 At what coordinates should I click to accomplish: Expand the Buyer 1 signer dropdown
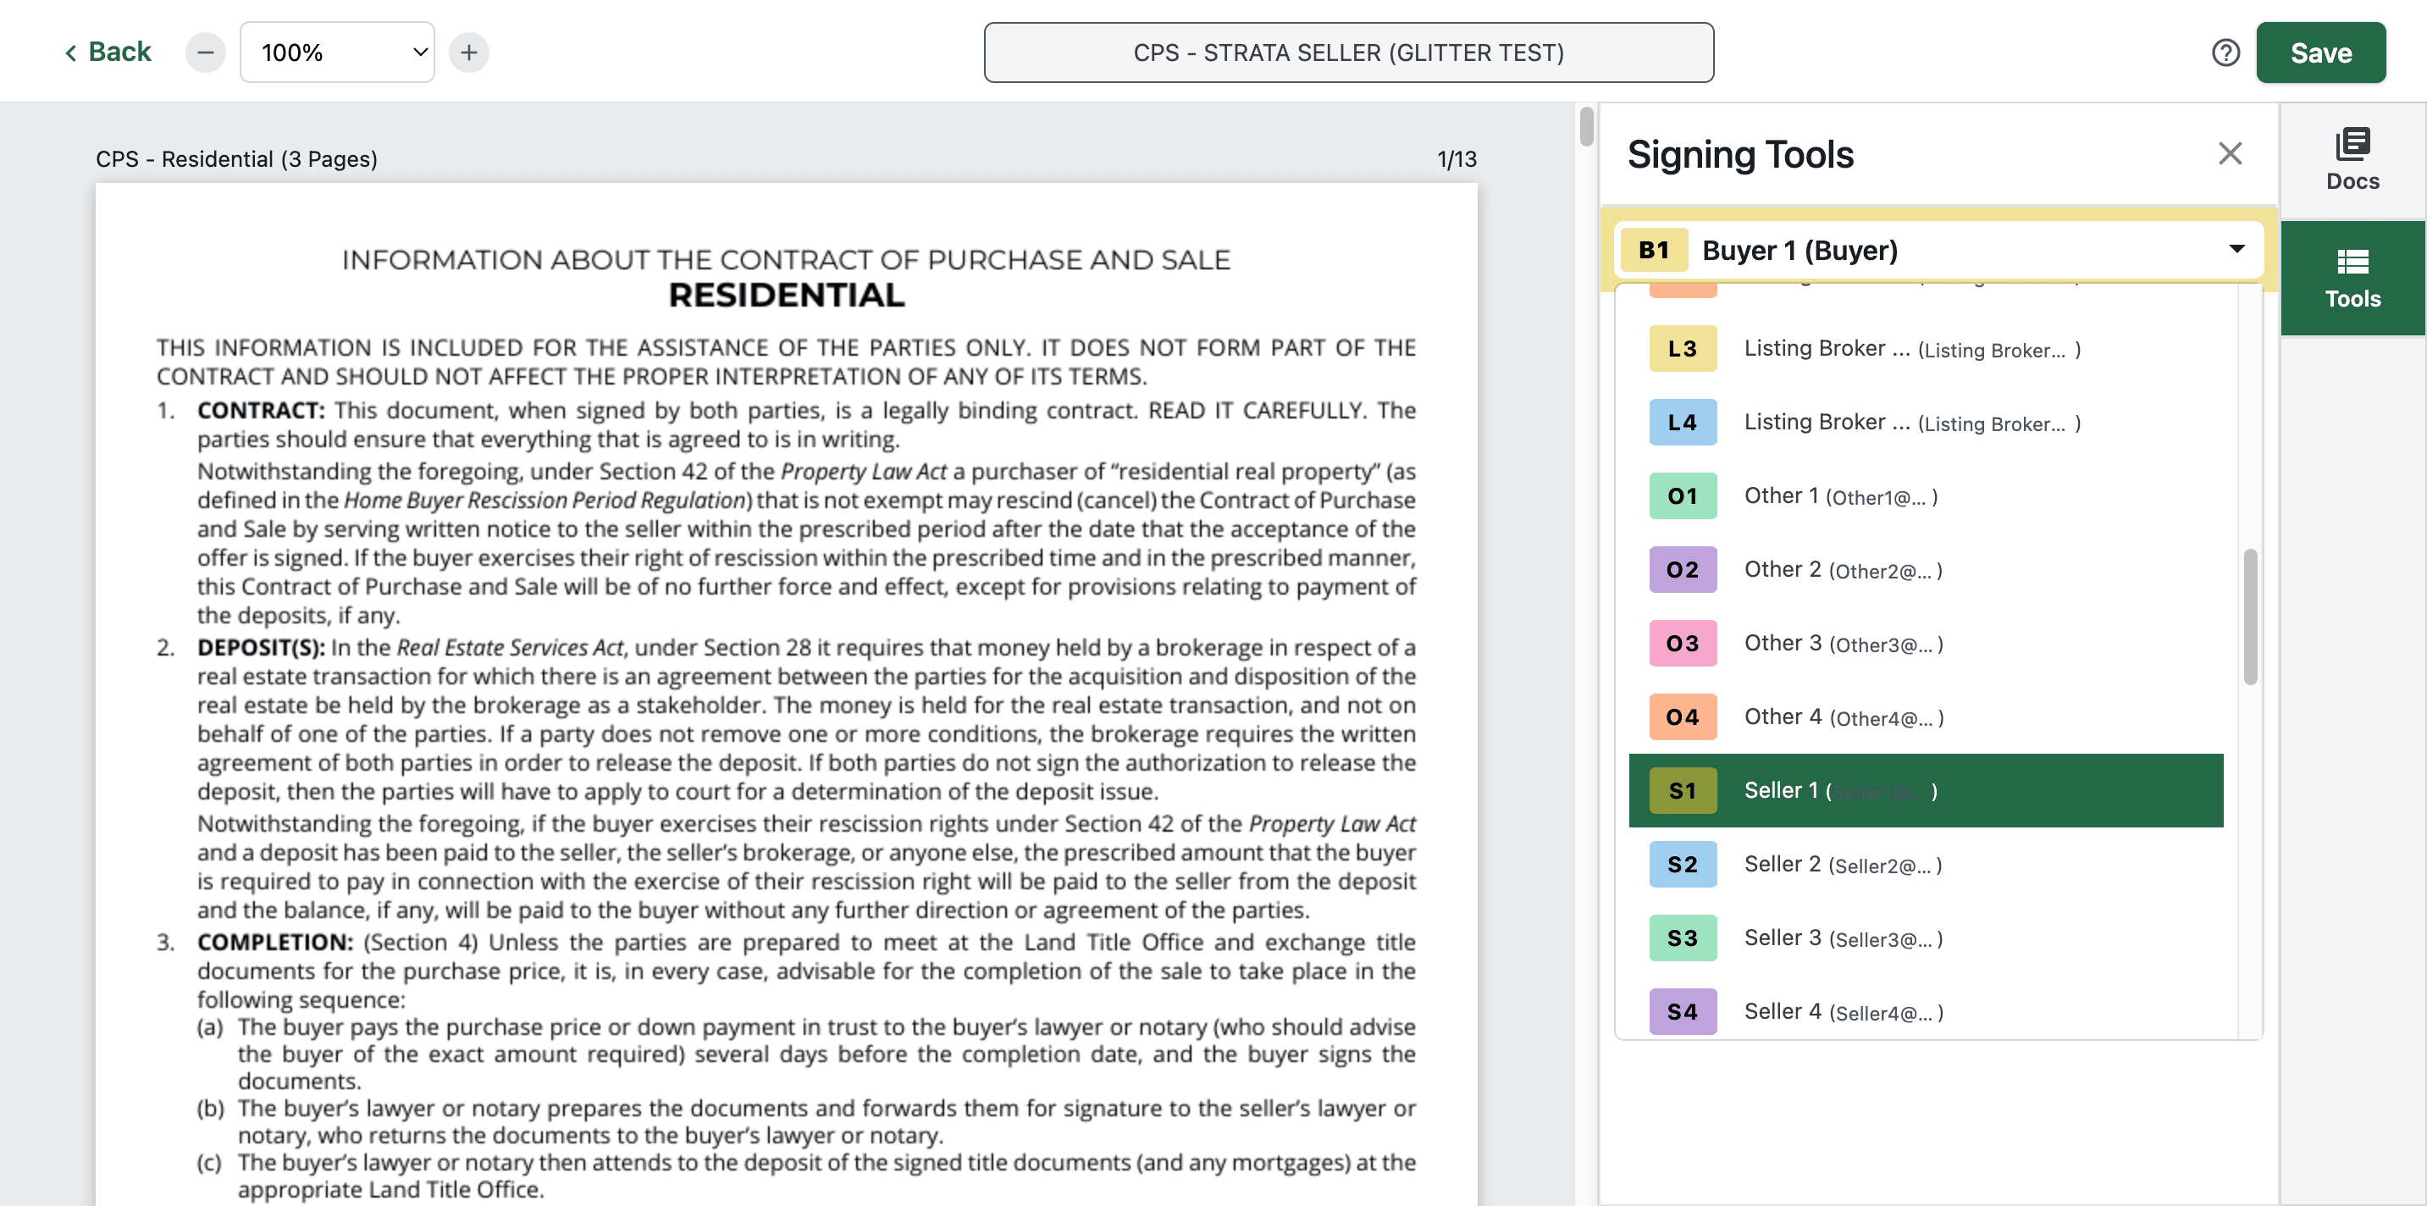coord(1939,250)
